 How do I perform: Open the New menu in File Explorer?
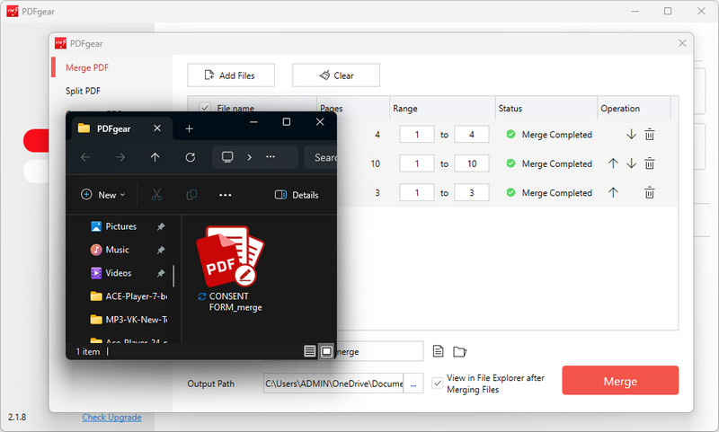[x=102, y=195]
